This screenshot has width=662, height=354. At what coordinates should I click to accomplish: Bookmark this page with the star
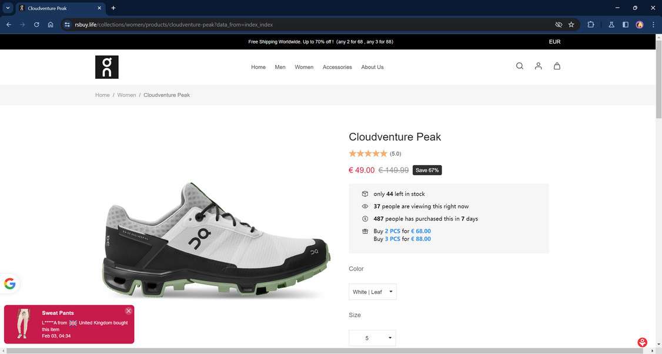point(571,25)
